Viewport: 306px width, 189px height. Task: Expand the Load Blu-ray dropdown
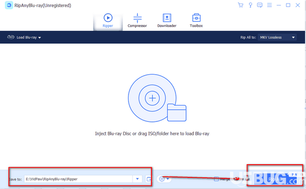point(24,37)
